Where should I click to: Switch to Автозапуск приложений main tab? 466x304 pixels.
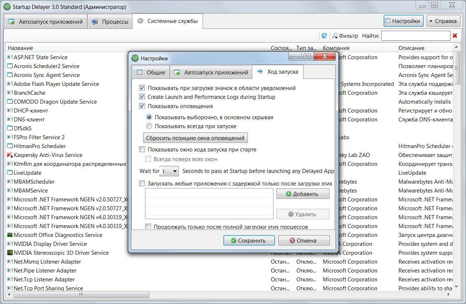(x=45, y=22)
